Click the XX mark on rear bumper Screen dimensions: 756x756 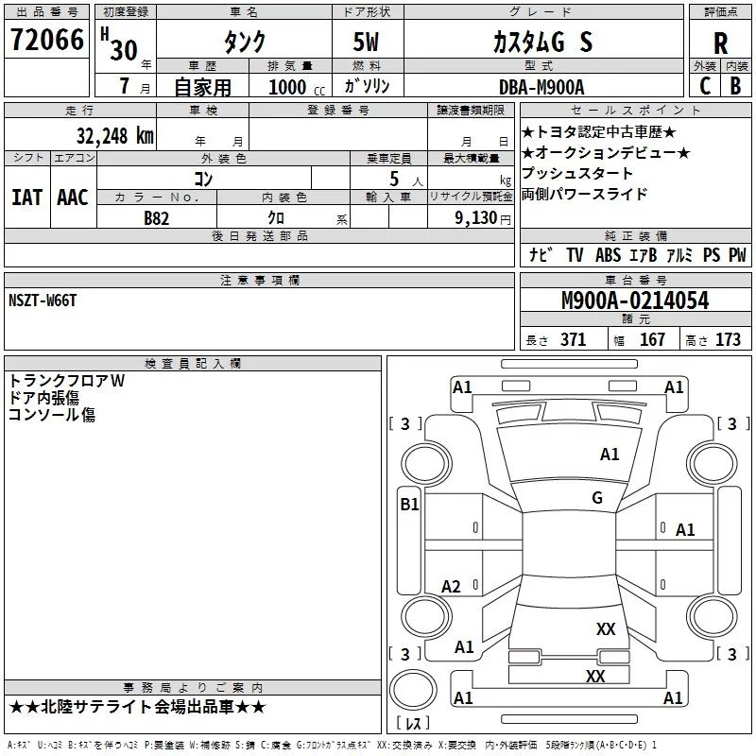coord(594,676)
